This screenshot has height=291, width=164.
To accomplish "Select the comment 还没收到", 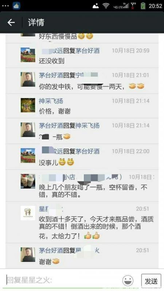I will [x=51, y=61].
